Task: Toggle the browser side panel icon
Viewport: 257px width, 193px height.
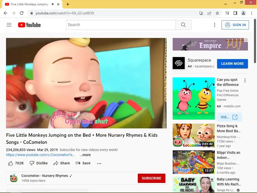Action: (235, 13)
